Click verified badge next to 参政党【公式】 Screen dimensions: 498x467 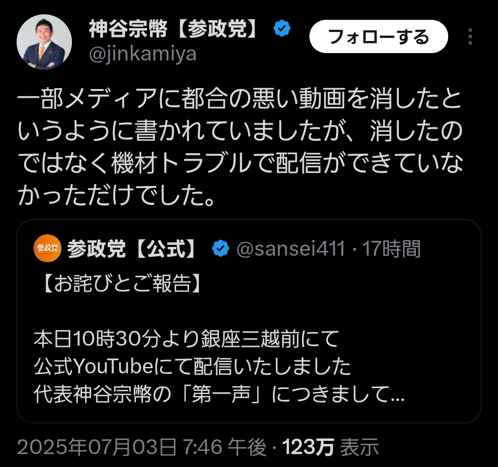point(220,249)
